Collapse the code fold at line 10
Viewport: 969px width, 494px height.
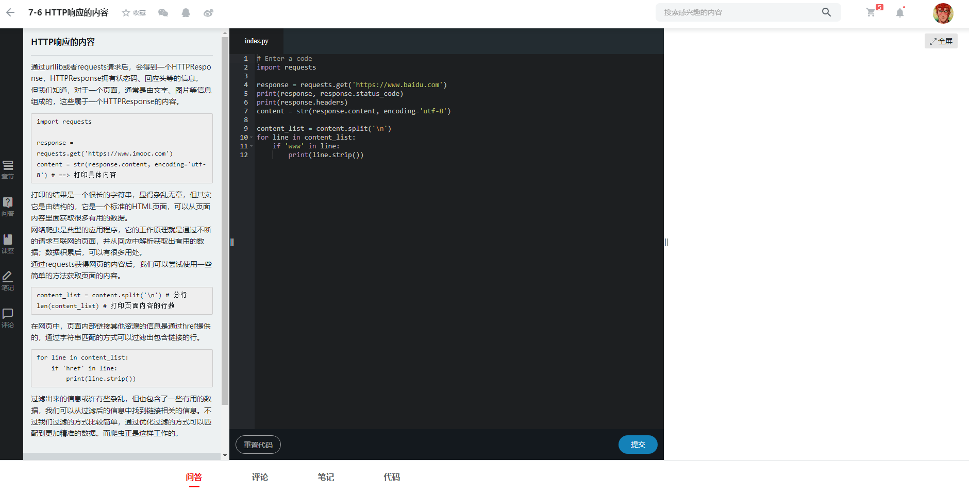[252, 138]
